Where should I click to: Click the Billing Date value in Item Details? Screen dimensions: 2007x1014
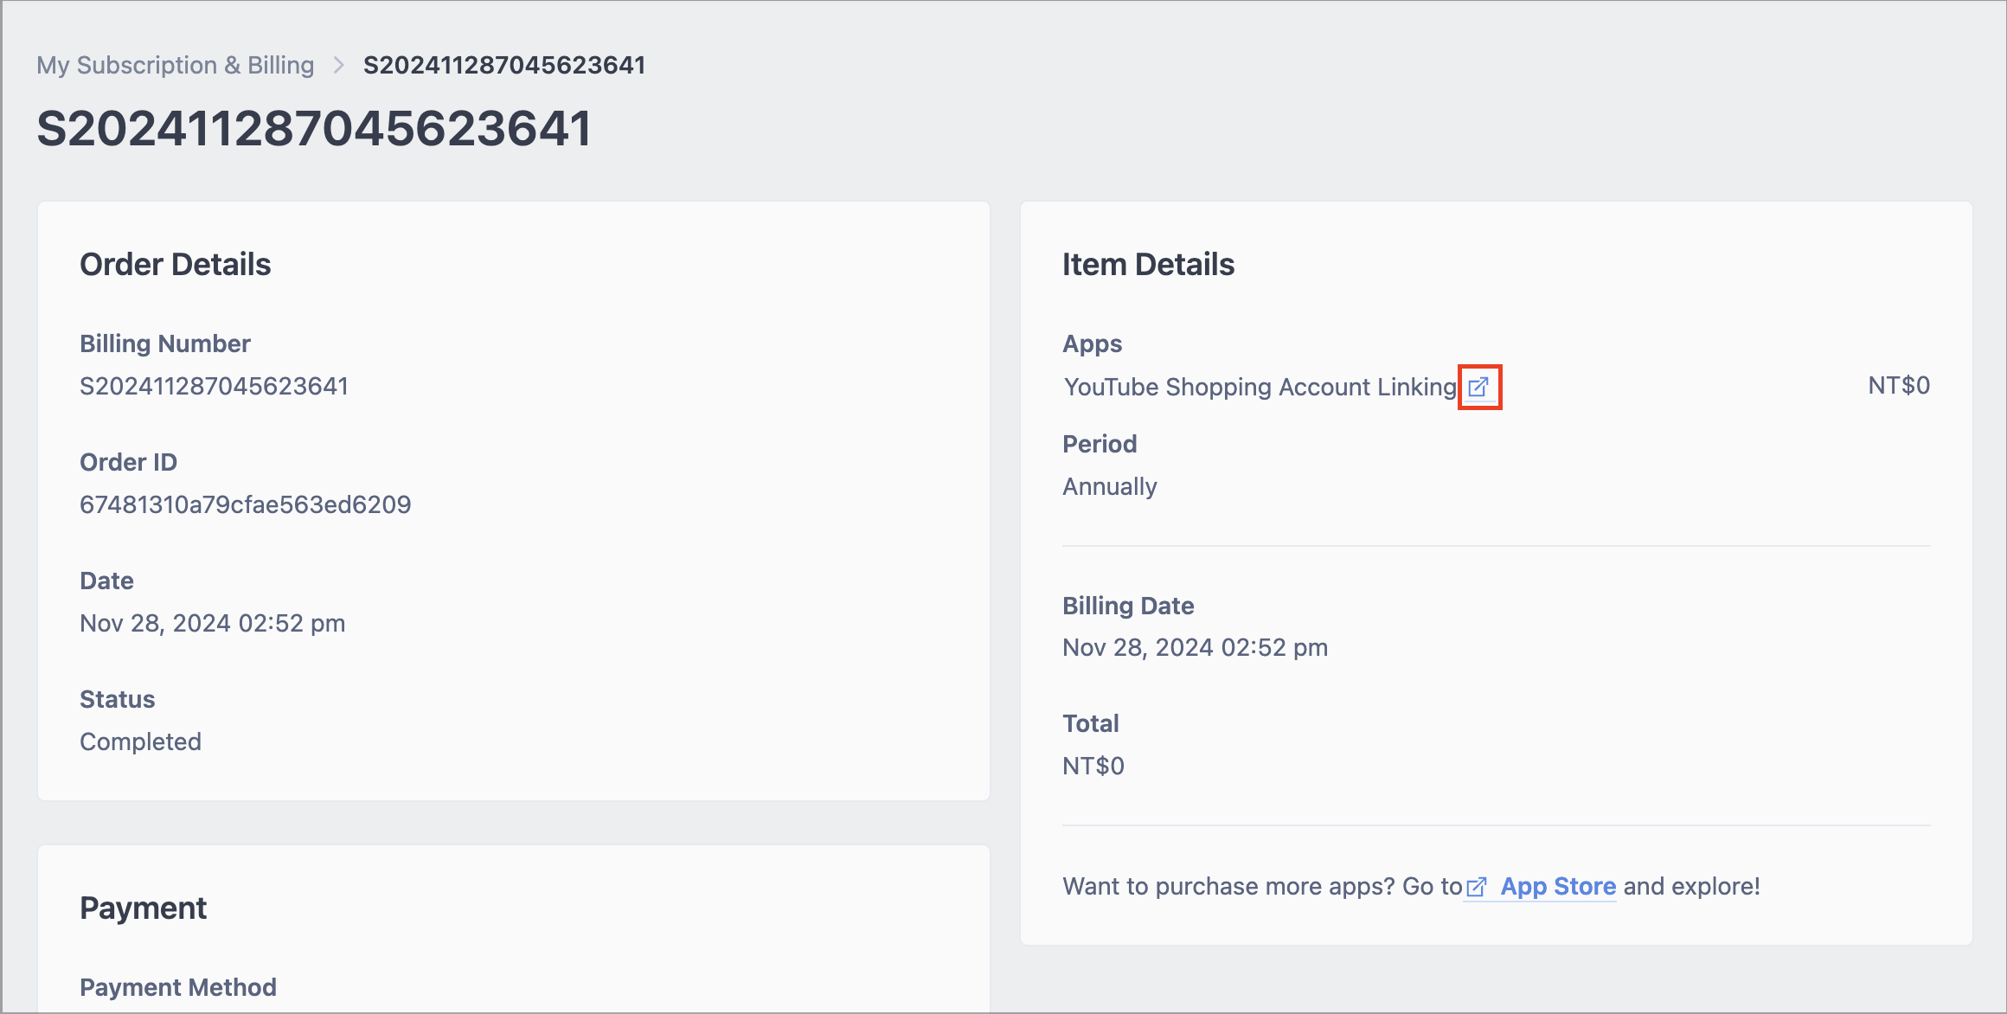(1196, 647)
